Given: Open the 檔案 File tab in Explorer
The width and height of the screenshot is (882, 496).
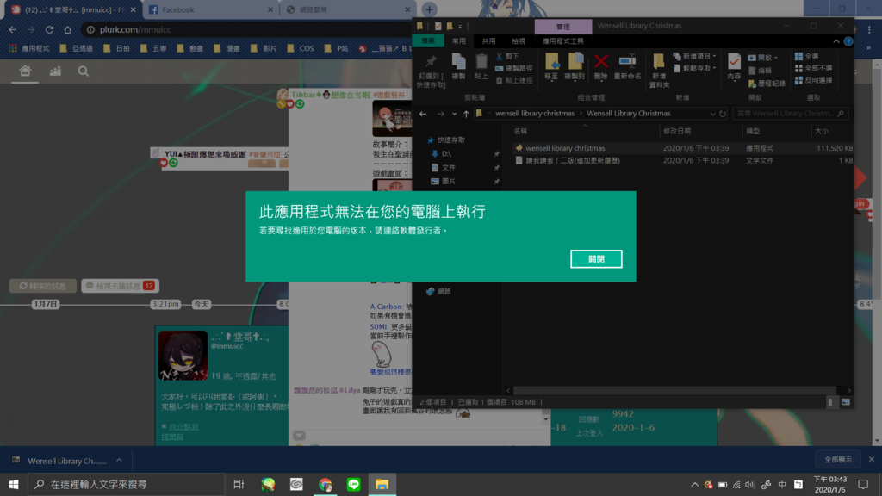Looking at the screenshot, I should point(428,41).
